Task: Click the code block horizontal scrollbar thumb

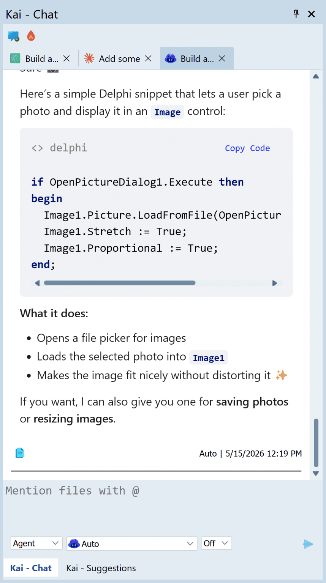Action: [120, 283]
